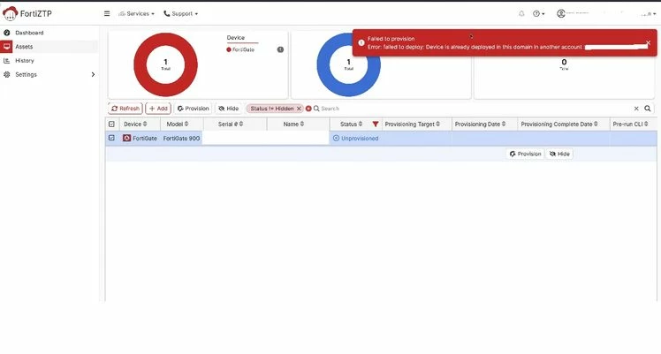The height and width of the screenshot is (354, 661).
Task: Sort by Provisioning Date column
Action: (480, 124)
